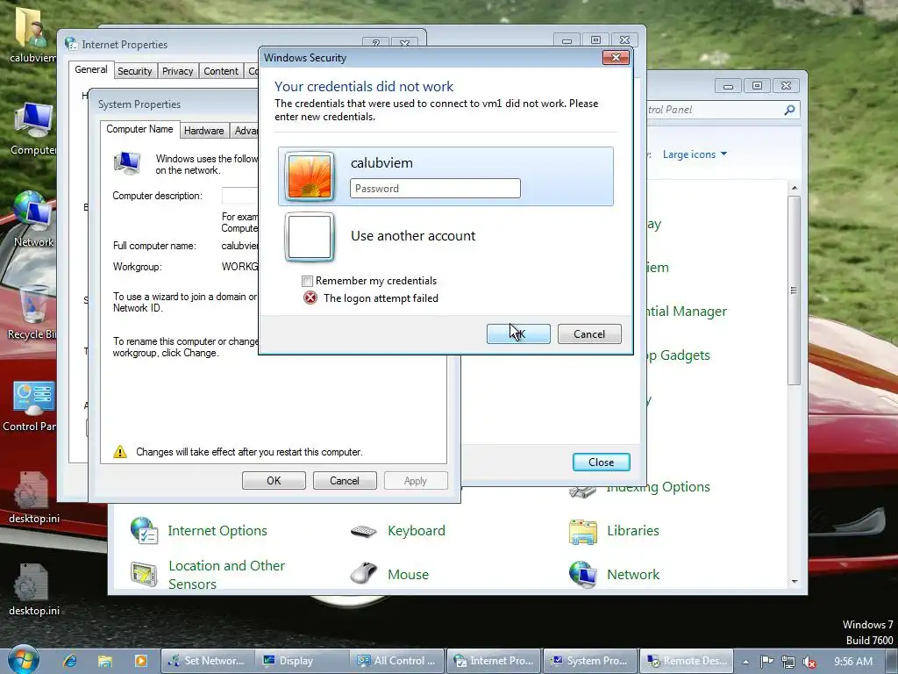Click search magnifier in Control Panel
Viewport: 898px width, 674px height.
[x=789, y=110]
